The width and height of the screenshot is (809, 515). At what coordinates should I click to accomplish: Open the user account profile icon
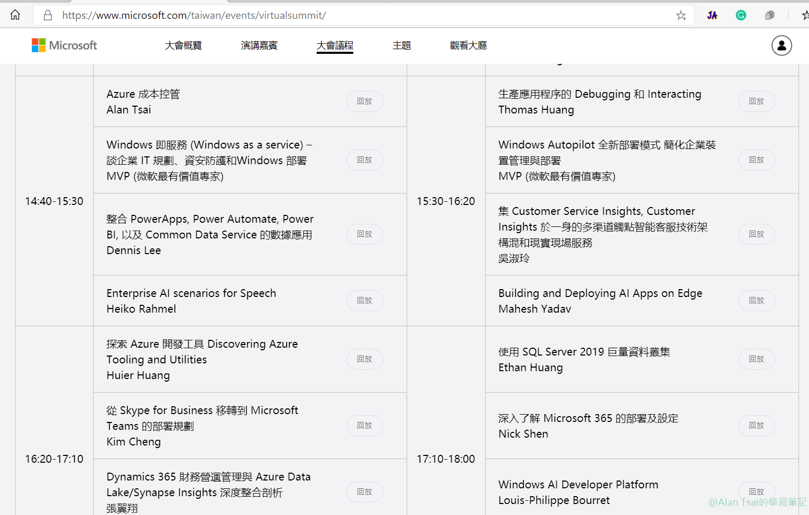coord(782,45)
